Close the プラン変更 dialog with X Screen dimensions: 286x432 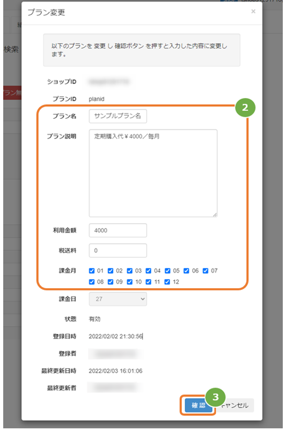click(x=253, y=11)
